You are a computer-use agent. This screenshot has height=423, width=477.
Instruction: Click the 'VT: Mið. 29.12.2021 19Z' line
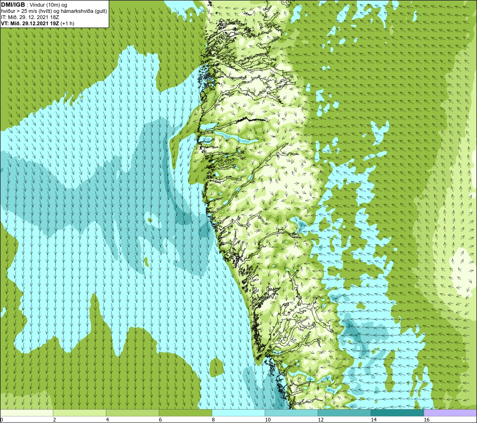[x=30, y=23]
